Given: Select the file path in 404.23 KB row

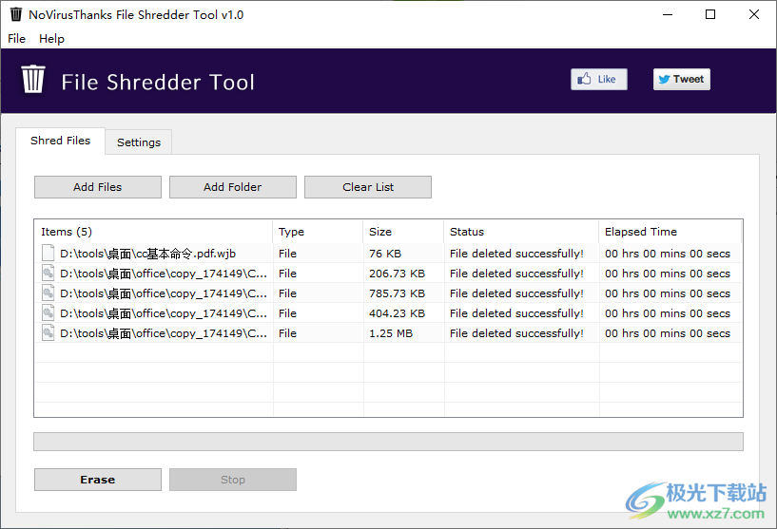Looking at the screenshot, I should click(x=164, y=313).
